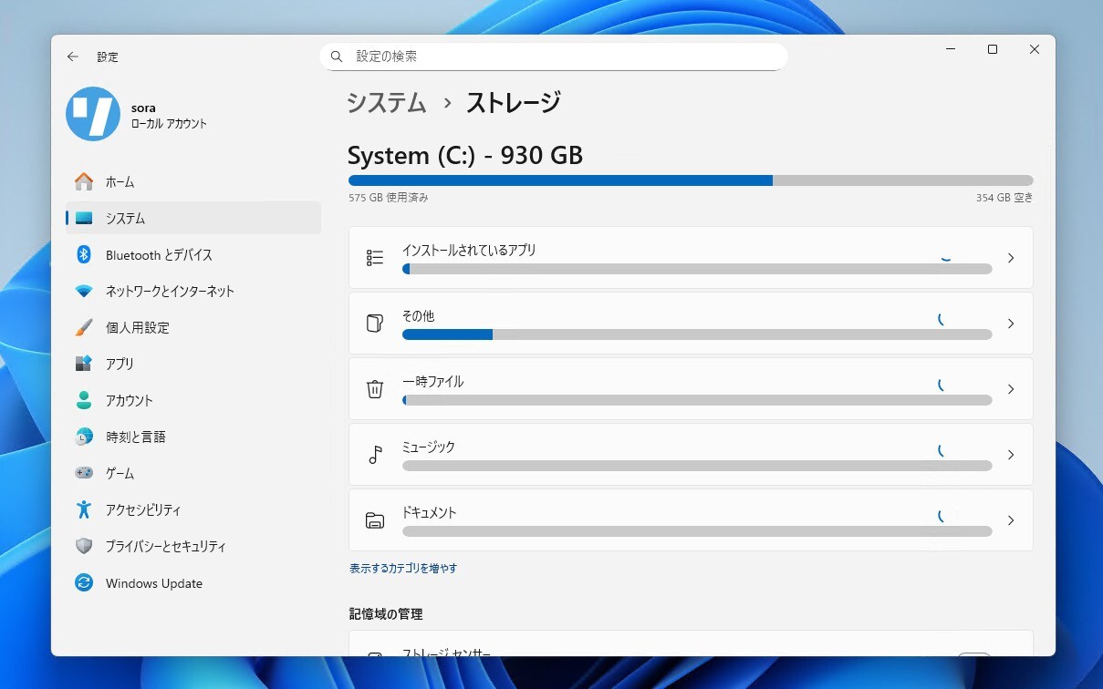Open Bluetooth とデバイス settings

159,255
